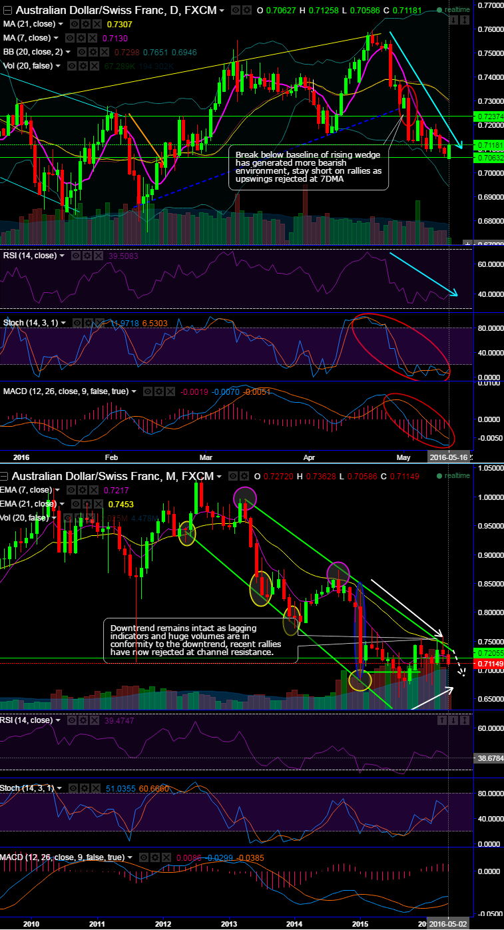Open monthly chart title dropdown arrow
Viewport: 504px width, 930px height.
tap(218, 477)
